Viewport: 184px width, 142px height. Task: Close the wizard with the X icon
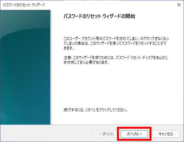(179, 5)
